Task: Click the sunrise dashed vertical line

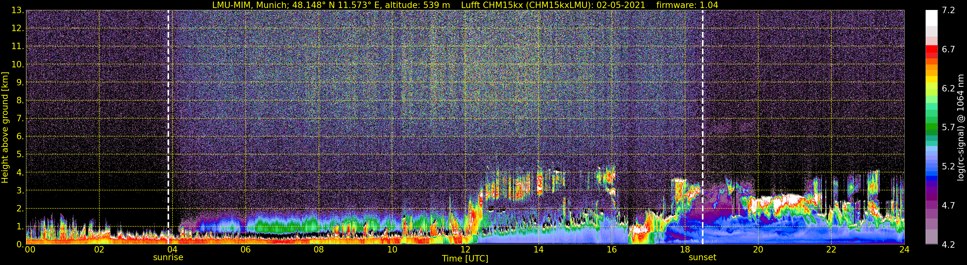Action: pyautogui.click(x=168, y=127)
